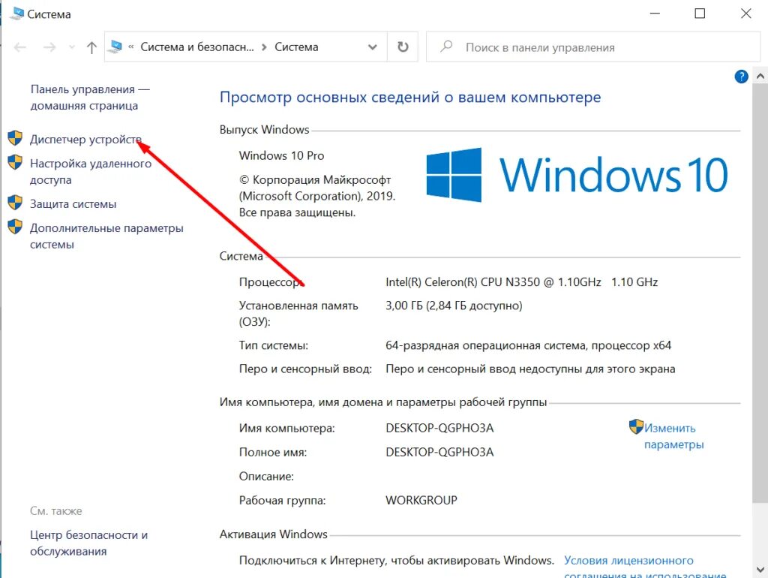
Task: Close the Система window
Action: click(x=746, y=14)
